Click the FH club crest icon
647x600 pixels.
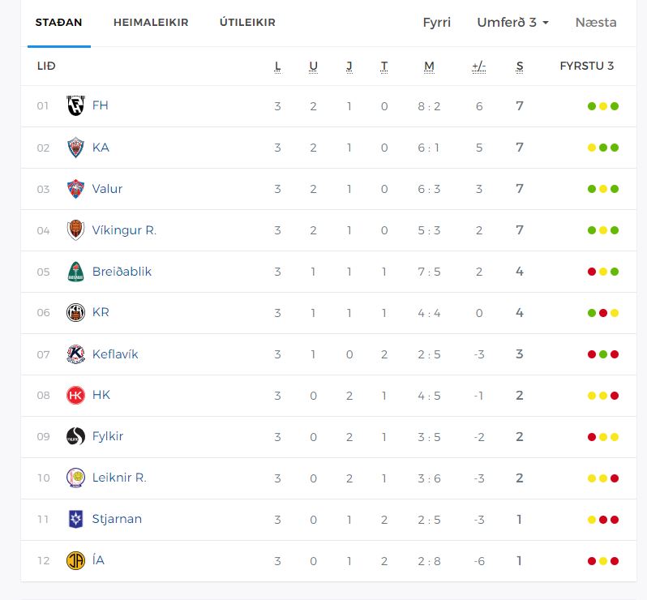(75, 106)
